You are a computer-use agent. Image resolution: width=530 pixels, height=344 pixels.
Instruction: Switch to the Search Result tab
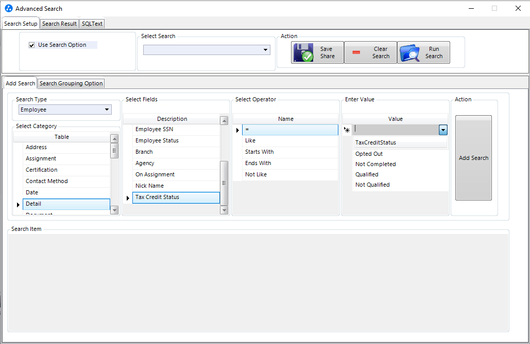(60, 24)
